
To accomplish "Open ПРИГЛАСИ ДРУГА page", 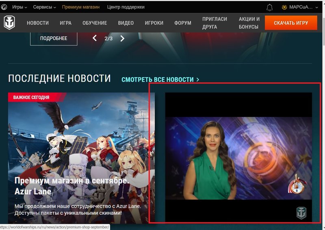I will click(215, 23).
